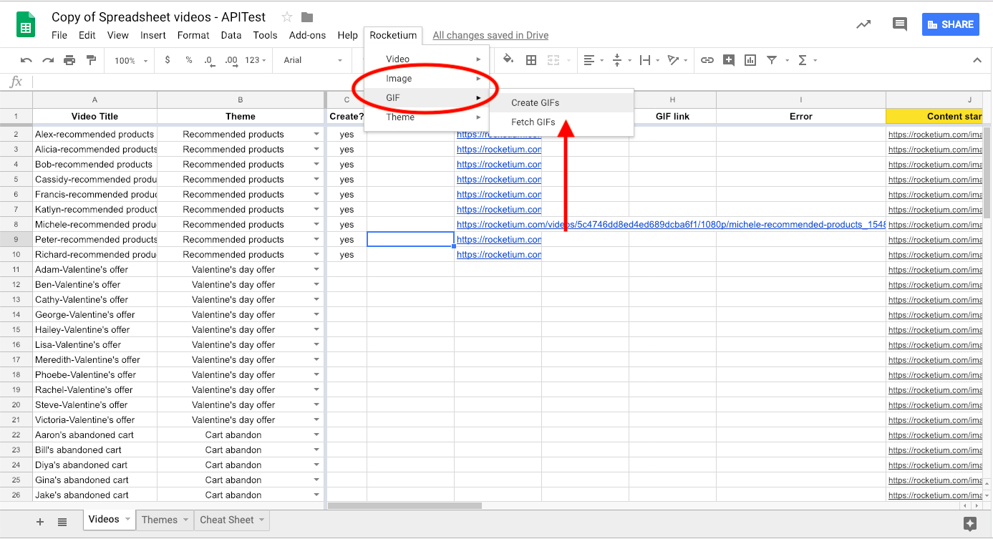
Task: Select the Video Title header cell
Action: 95,117
